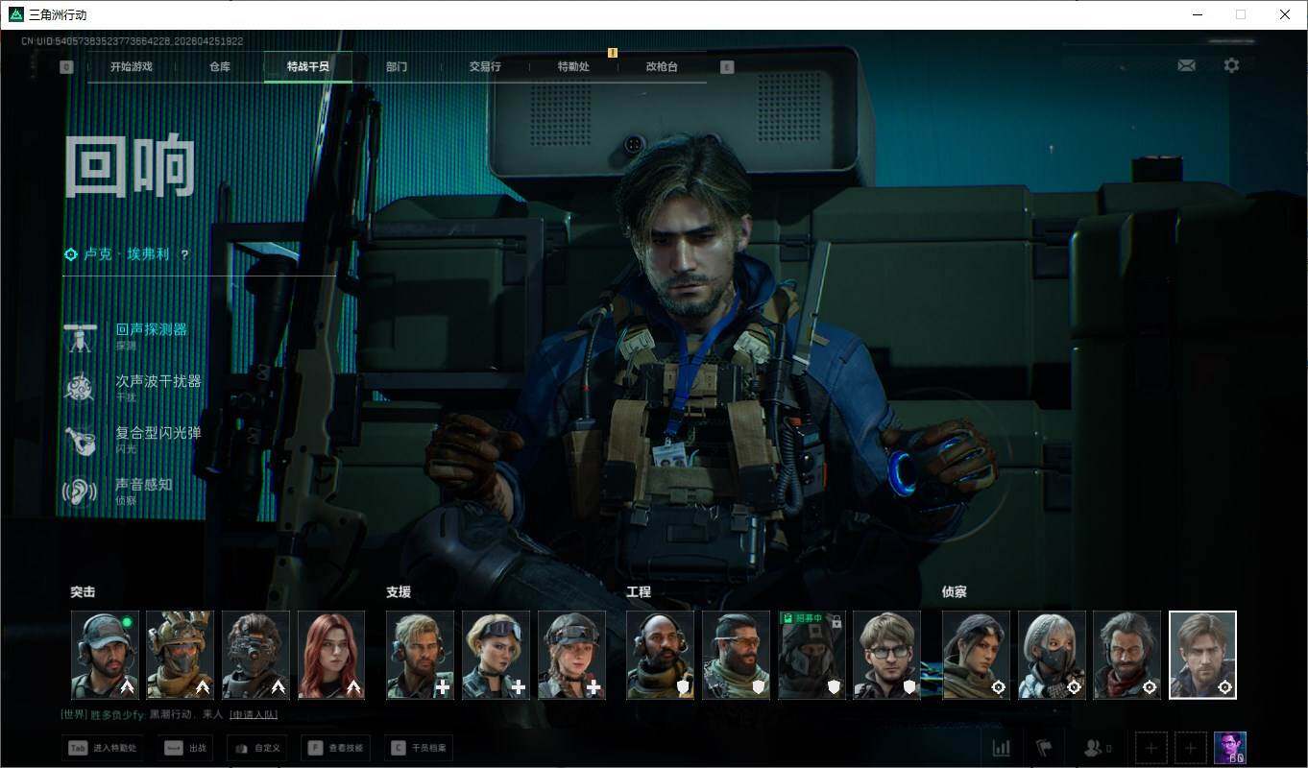
Task: Select the red-haired assault operator portrait
Action: click(x=331, y=655)
